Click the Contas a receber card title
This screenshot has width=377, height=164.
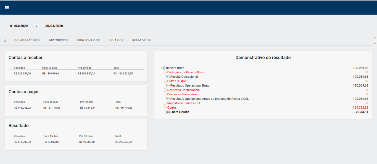click(x=25, y=58)
